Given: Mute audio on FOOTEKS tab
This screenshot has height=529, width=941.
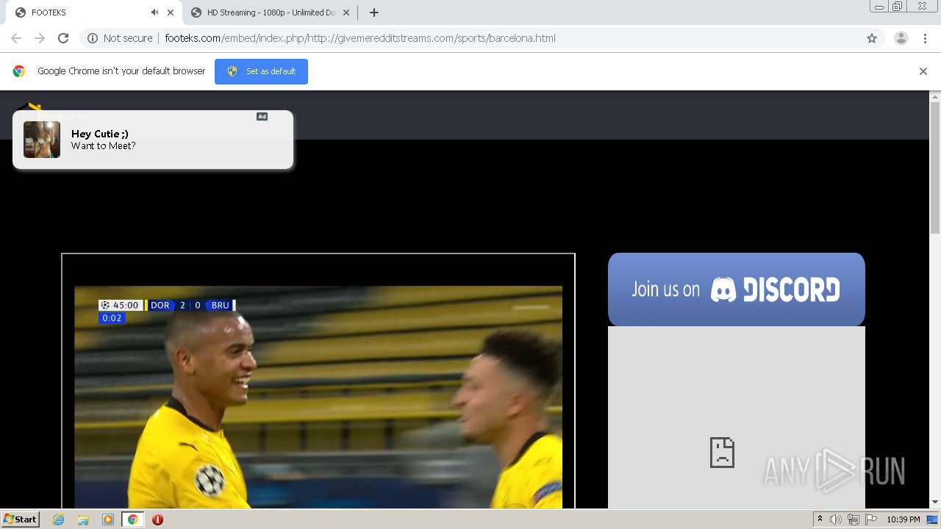Looking at the screenshot, I should pyautogui.click(x=154, y=12).
